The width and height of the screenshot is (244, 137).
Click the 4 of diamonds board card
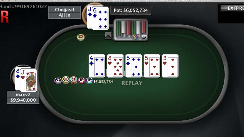tap(97, 66)
